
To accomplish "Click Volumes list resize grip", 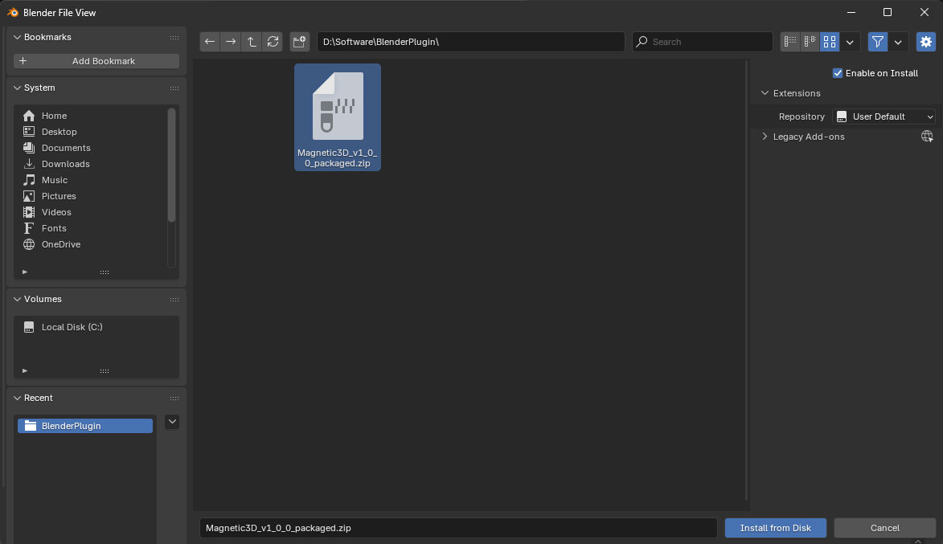I will click(105, 371).
